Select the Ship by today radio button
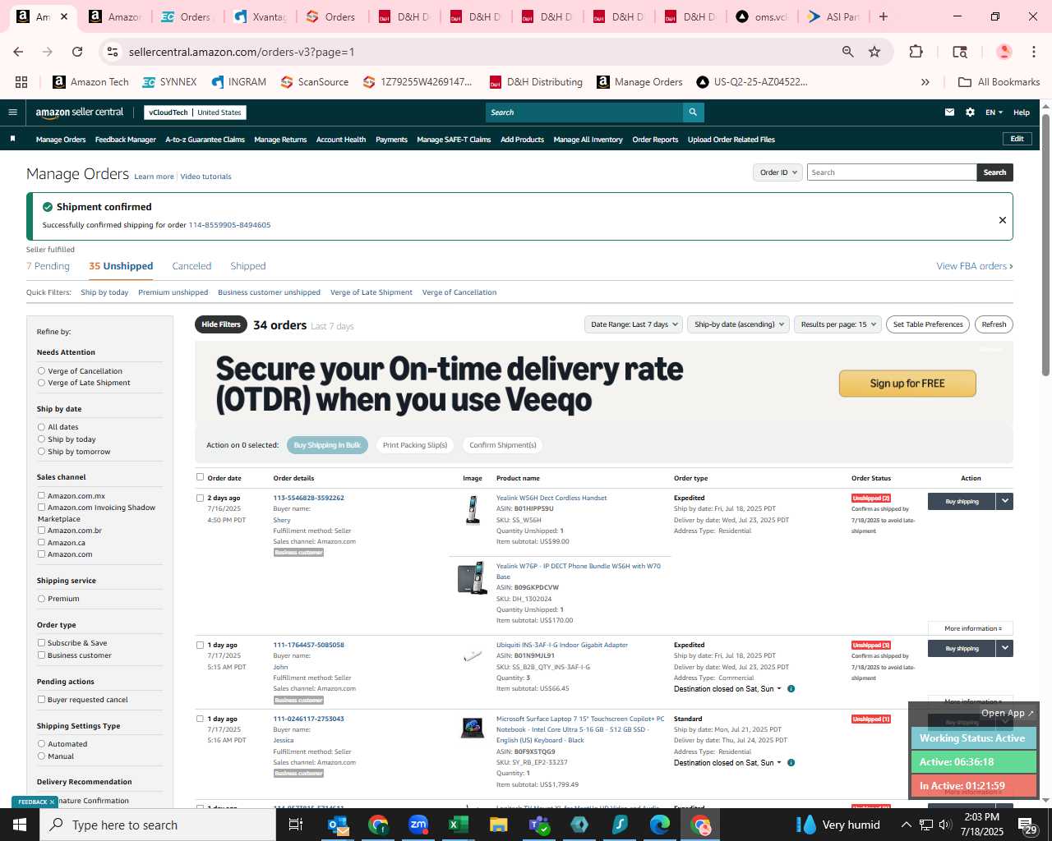Image resolution: width=1052 pixels, height=841 pixels. tap(41, 439)
